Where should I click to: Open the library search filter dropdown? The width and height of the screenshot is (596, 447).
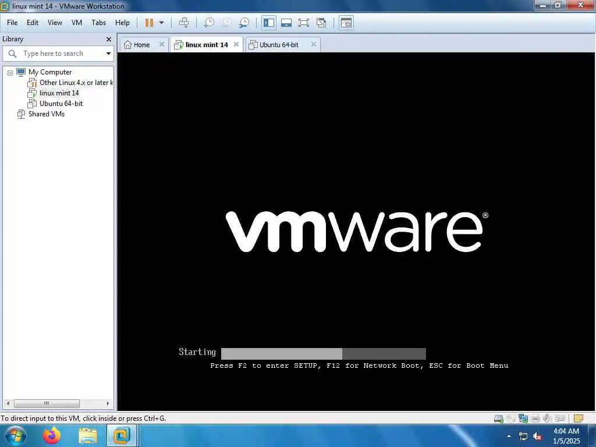(x=108, y=54)
